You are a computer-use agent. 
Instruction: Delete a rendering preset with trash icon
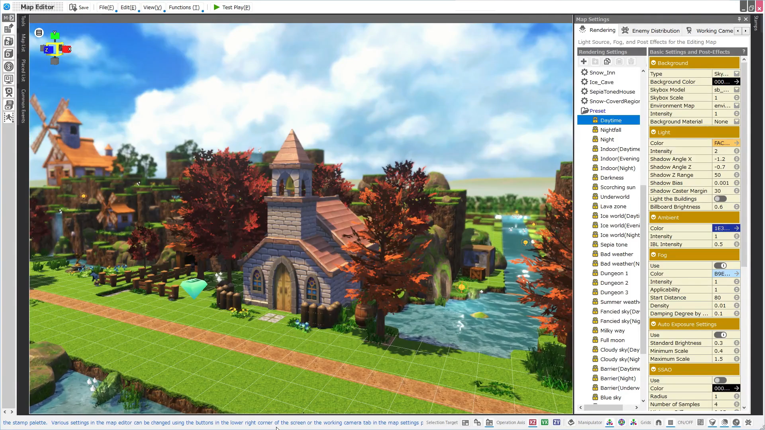tap(631, 61)
